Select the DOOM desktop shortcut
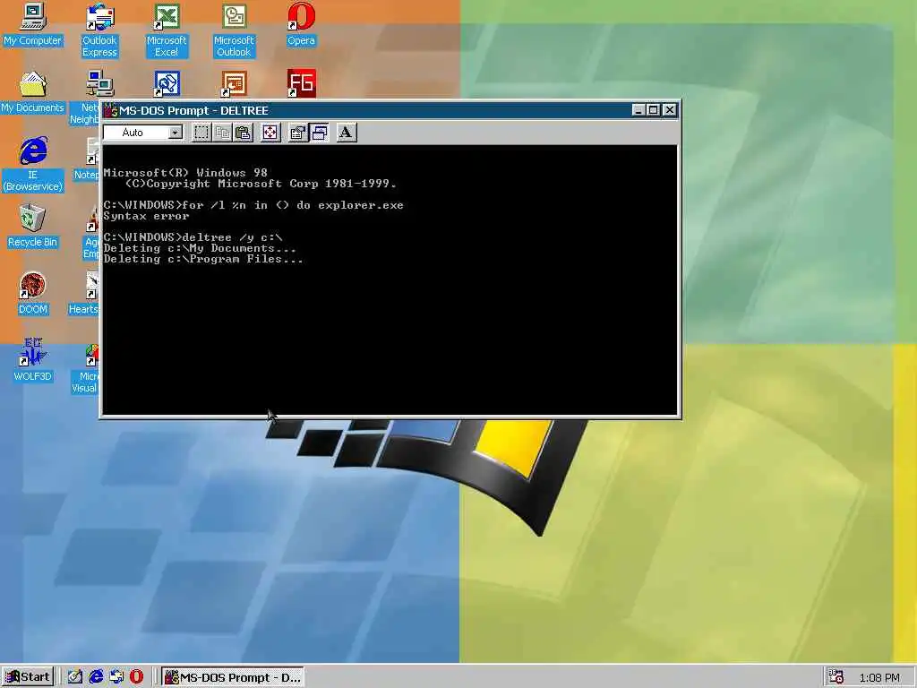 pyautogui.click(x=33, y=293)
